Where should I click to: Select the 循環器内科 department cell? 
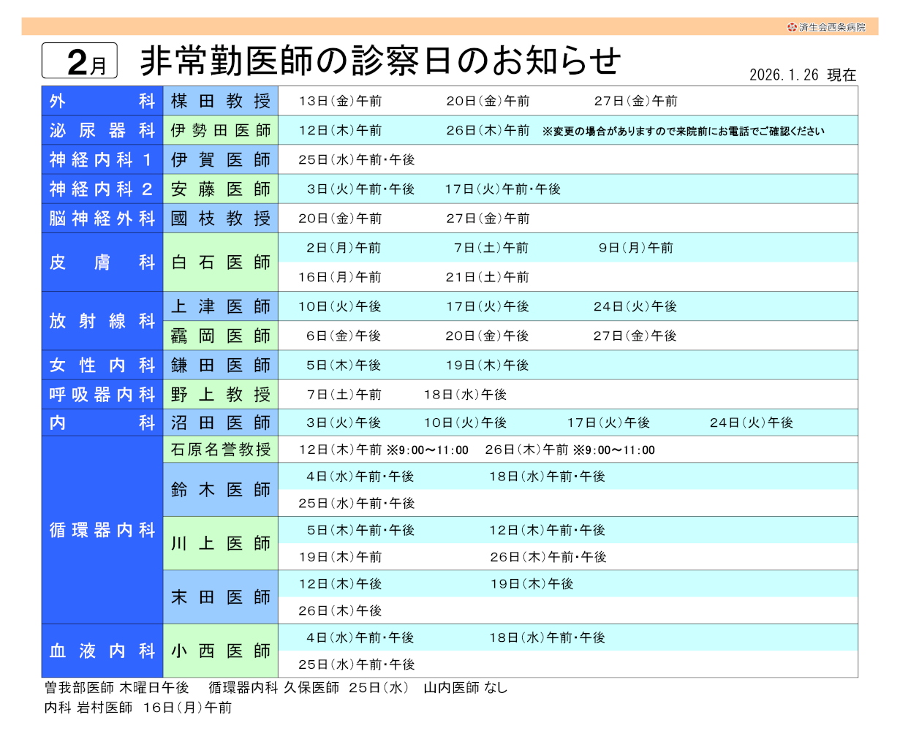pos(102,530)
